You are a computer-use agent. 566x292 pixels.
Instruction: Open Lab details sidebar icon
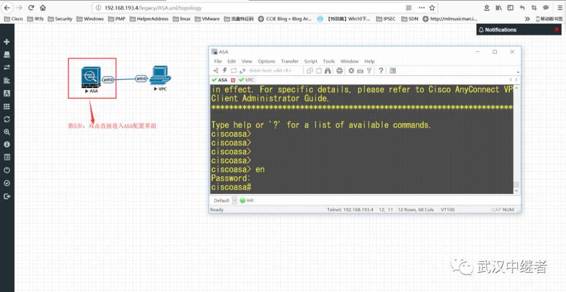pyautogui.click(x=6, y=157)
